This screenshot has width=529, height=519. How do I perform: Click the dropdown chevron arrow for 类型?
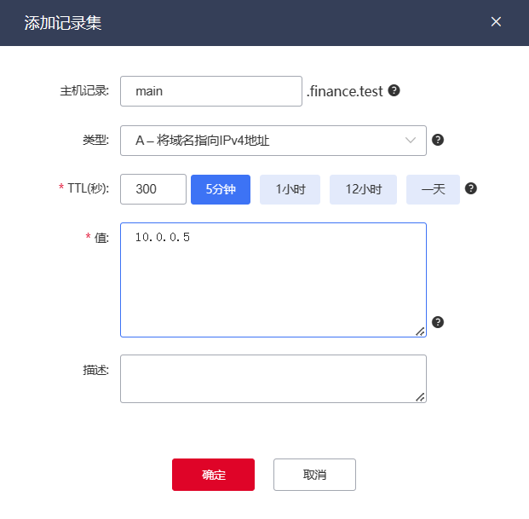411,141
